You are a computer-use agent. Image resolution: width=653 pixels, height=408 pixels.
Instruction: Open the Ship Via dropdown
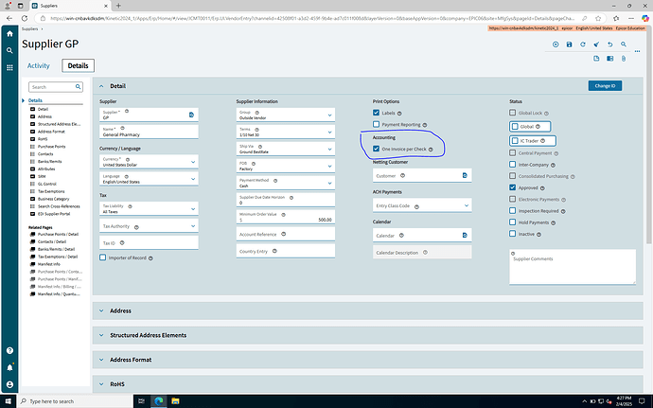[329, 150]
